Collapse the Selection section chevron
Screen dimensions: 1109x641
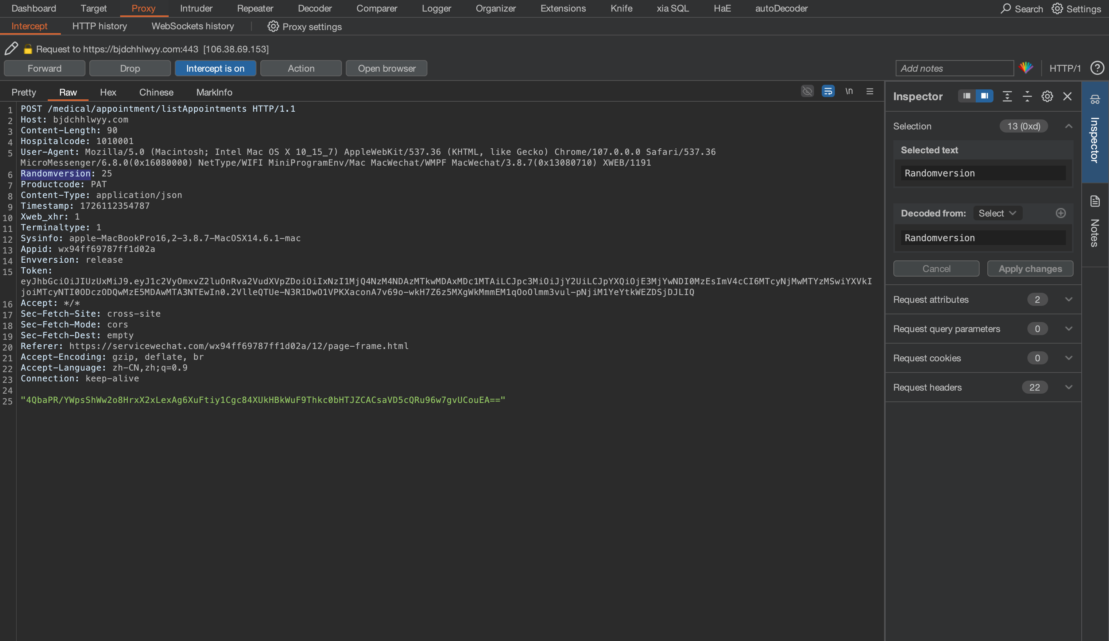click(x=1069, y=126)
